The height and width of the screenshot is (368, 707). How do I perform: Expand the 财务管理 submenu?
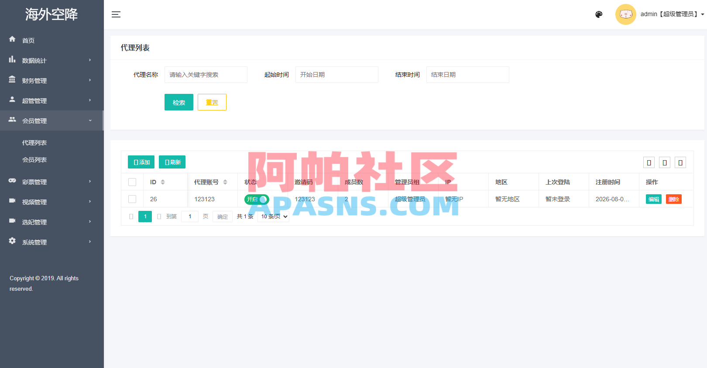click(x=52, y=80)
